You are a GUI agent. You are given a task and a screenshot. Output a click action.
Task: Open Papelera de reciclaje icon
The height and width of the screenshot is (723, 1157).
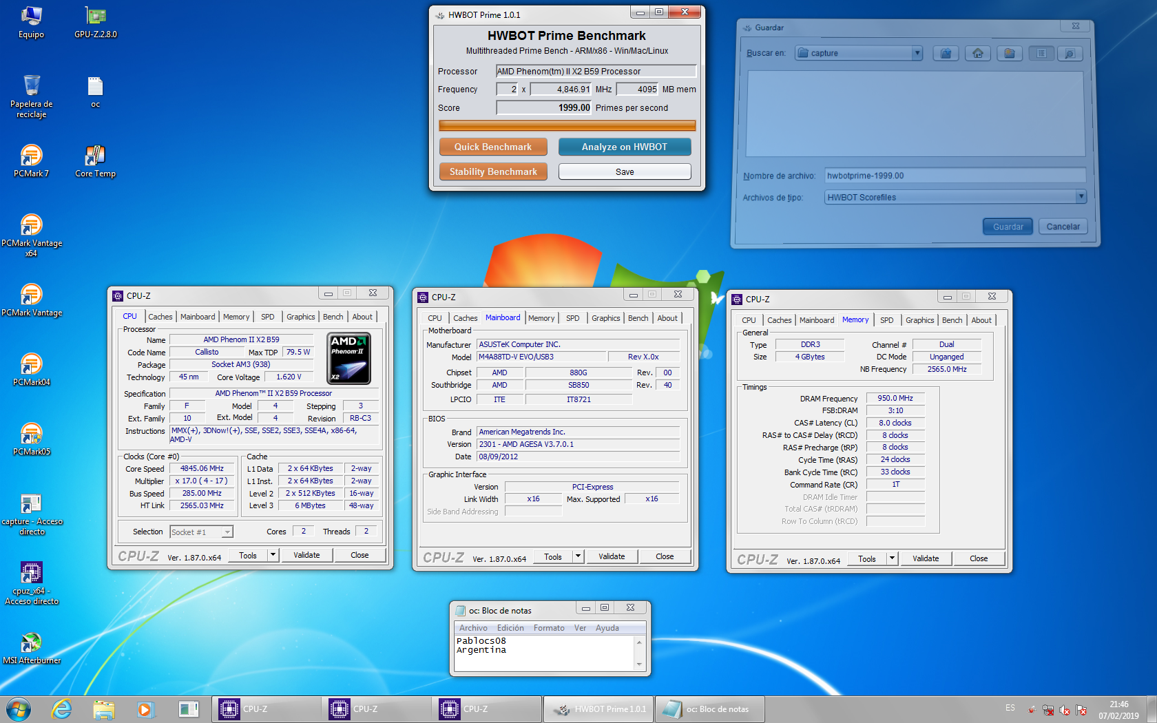coord(31,96)
